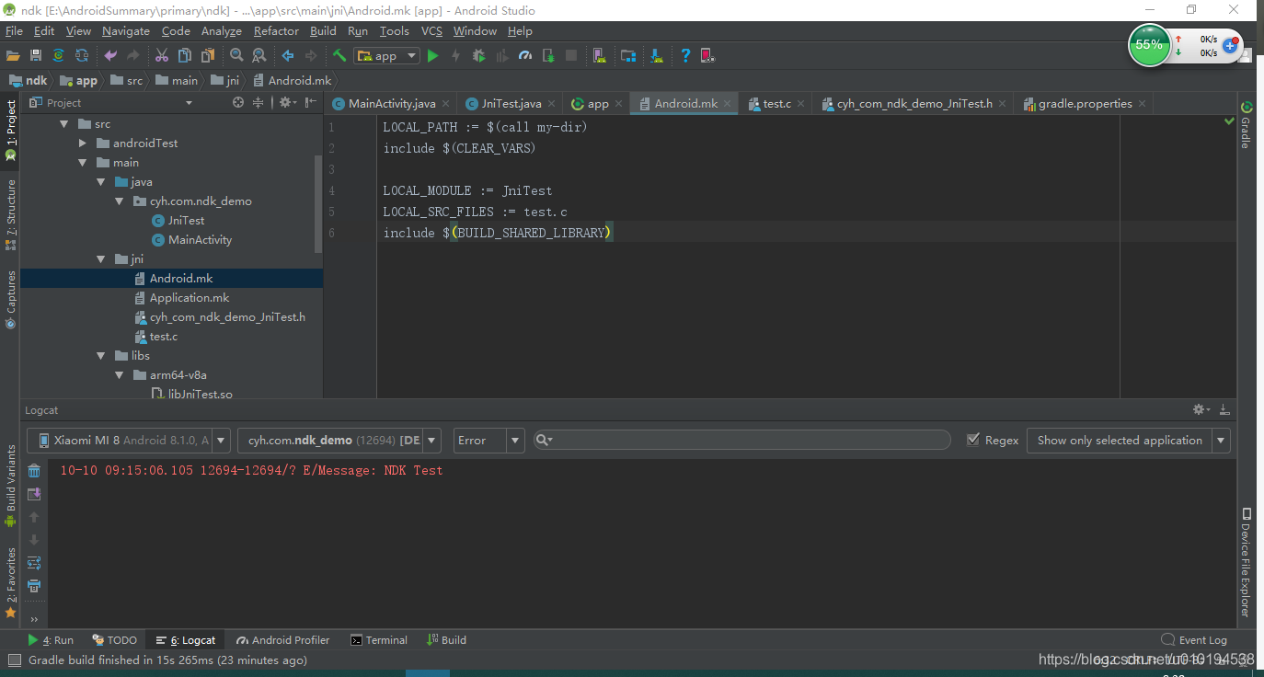
Task: Collapse the jni folder in the tree
Action: click(101, 259)
